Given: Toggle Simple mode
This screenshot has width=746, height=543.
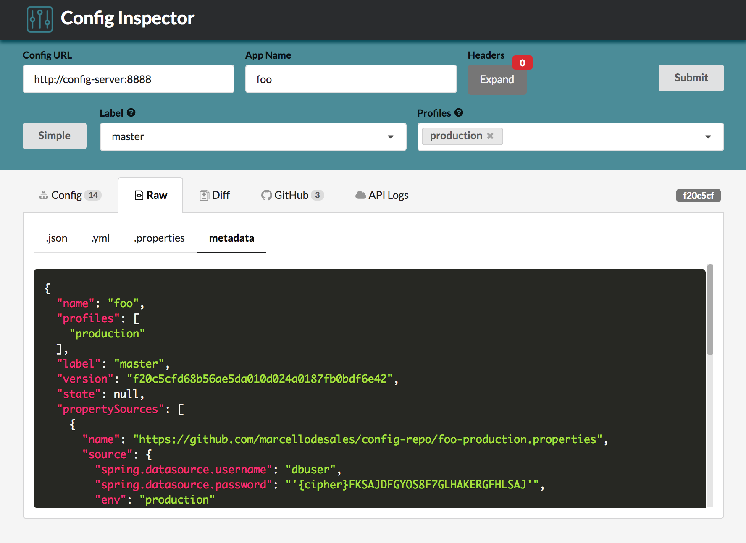Looking at the screenshot, I should (54, 136).
